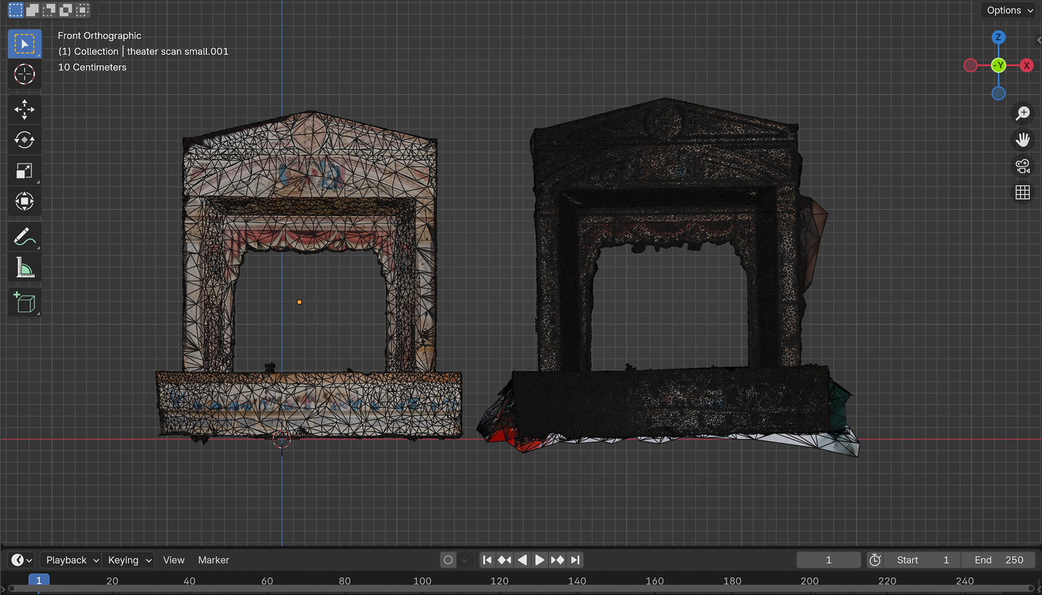The height and width of the screenshot is (595, 1042).
Task: Click the 'Front Orthographic' view label
Action: click(x=99, y=36)
